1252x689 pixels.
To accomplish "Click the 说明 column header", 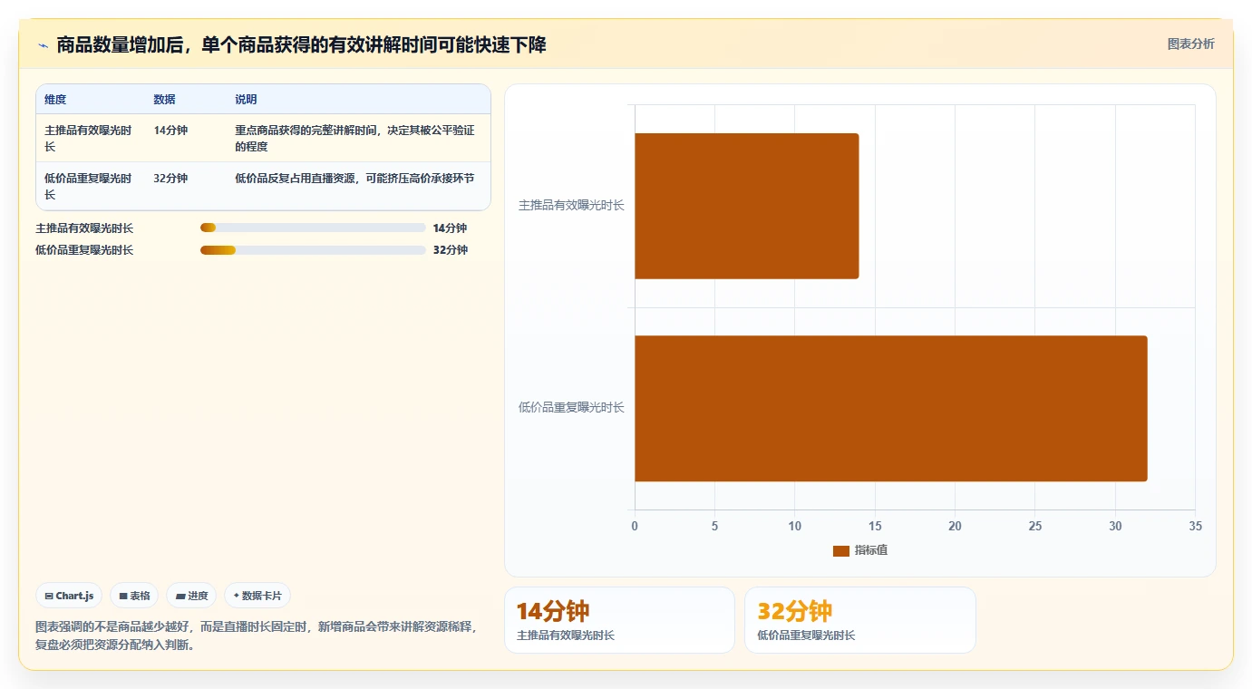I will (246, 100).
